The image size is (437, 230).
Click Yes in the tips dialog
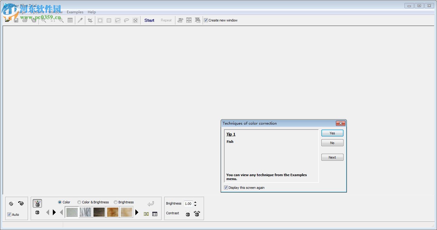coord(332,133)
